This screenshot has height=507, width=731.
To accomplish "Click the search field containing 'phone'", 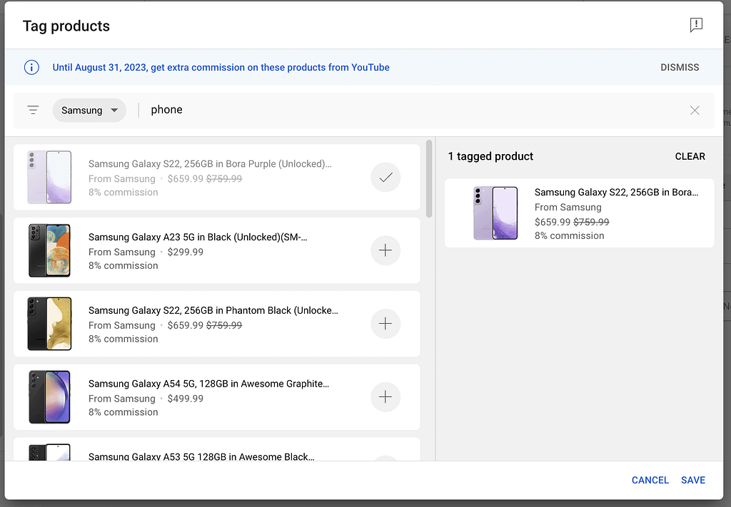I will point(414,111).
